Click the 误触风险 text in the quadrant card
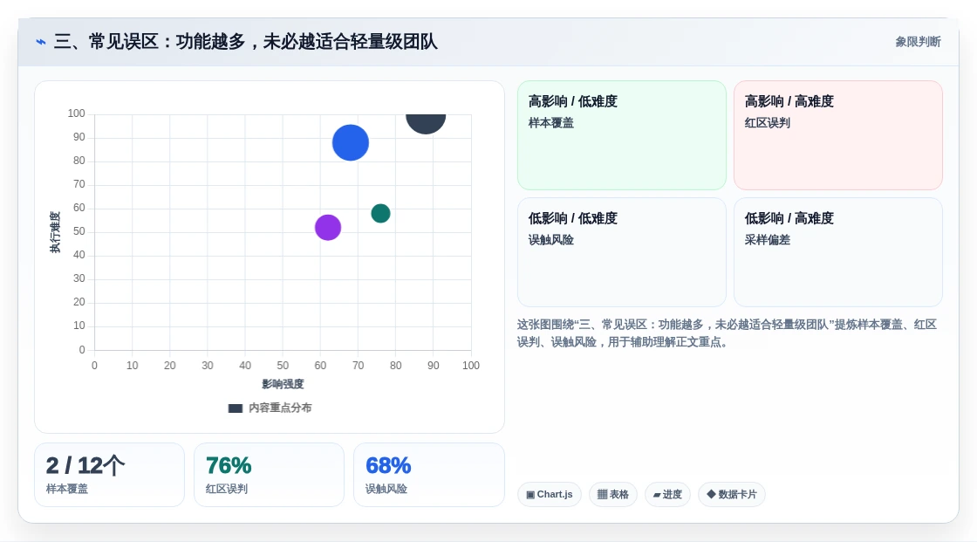The width and height of the screenshot is (977, 542). [x=550, y=240]
